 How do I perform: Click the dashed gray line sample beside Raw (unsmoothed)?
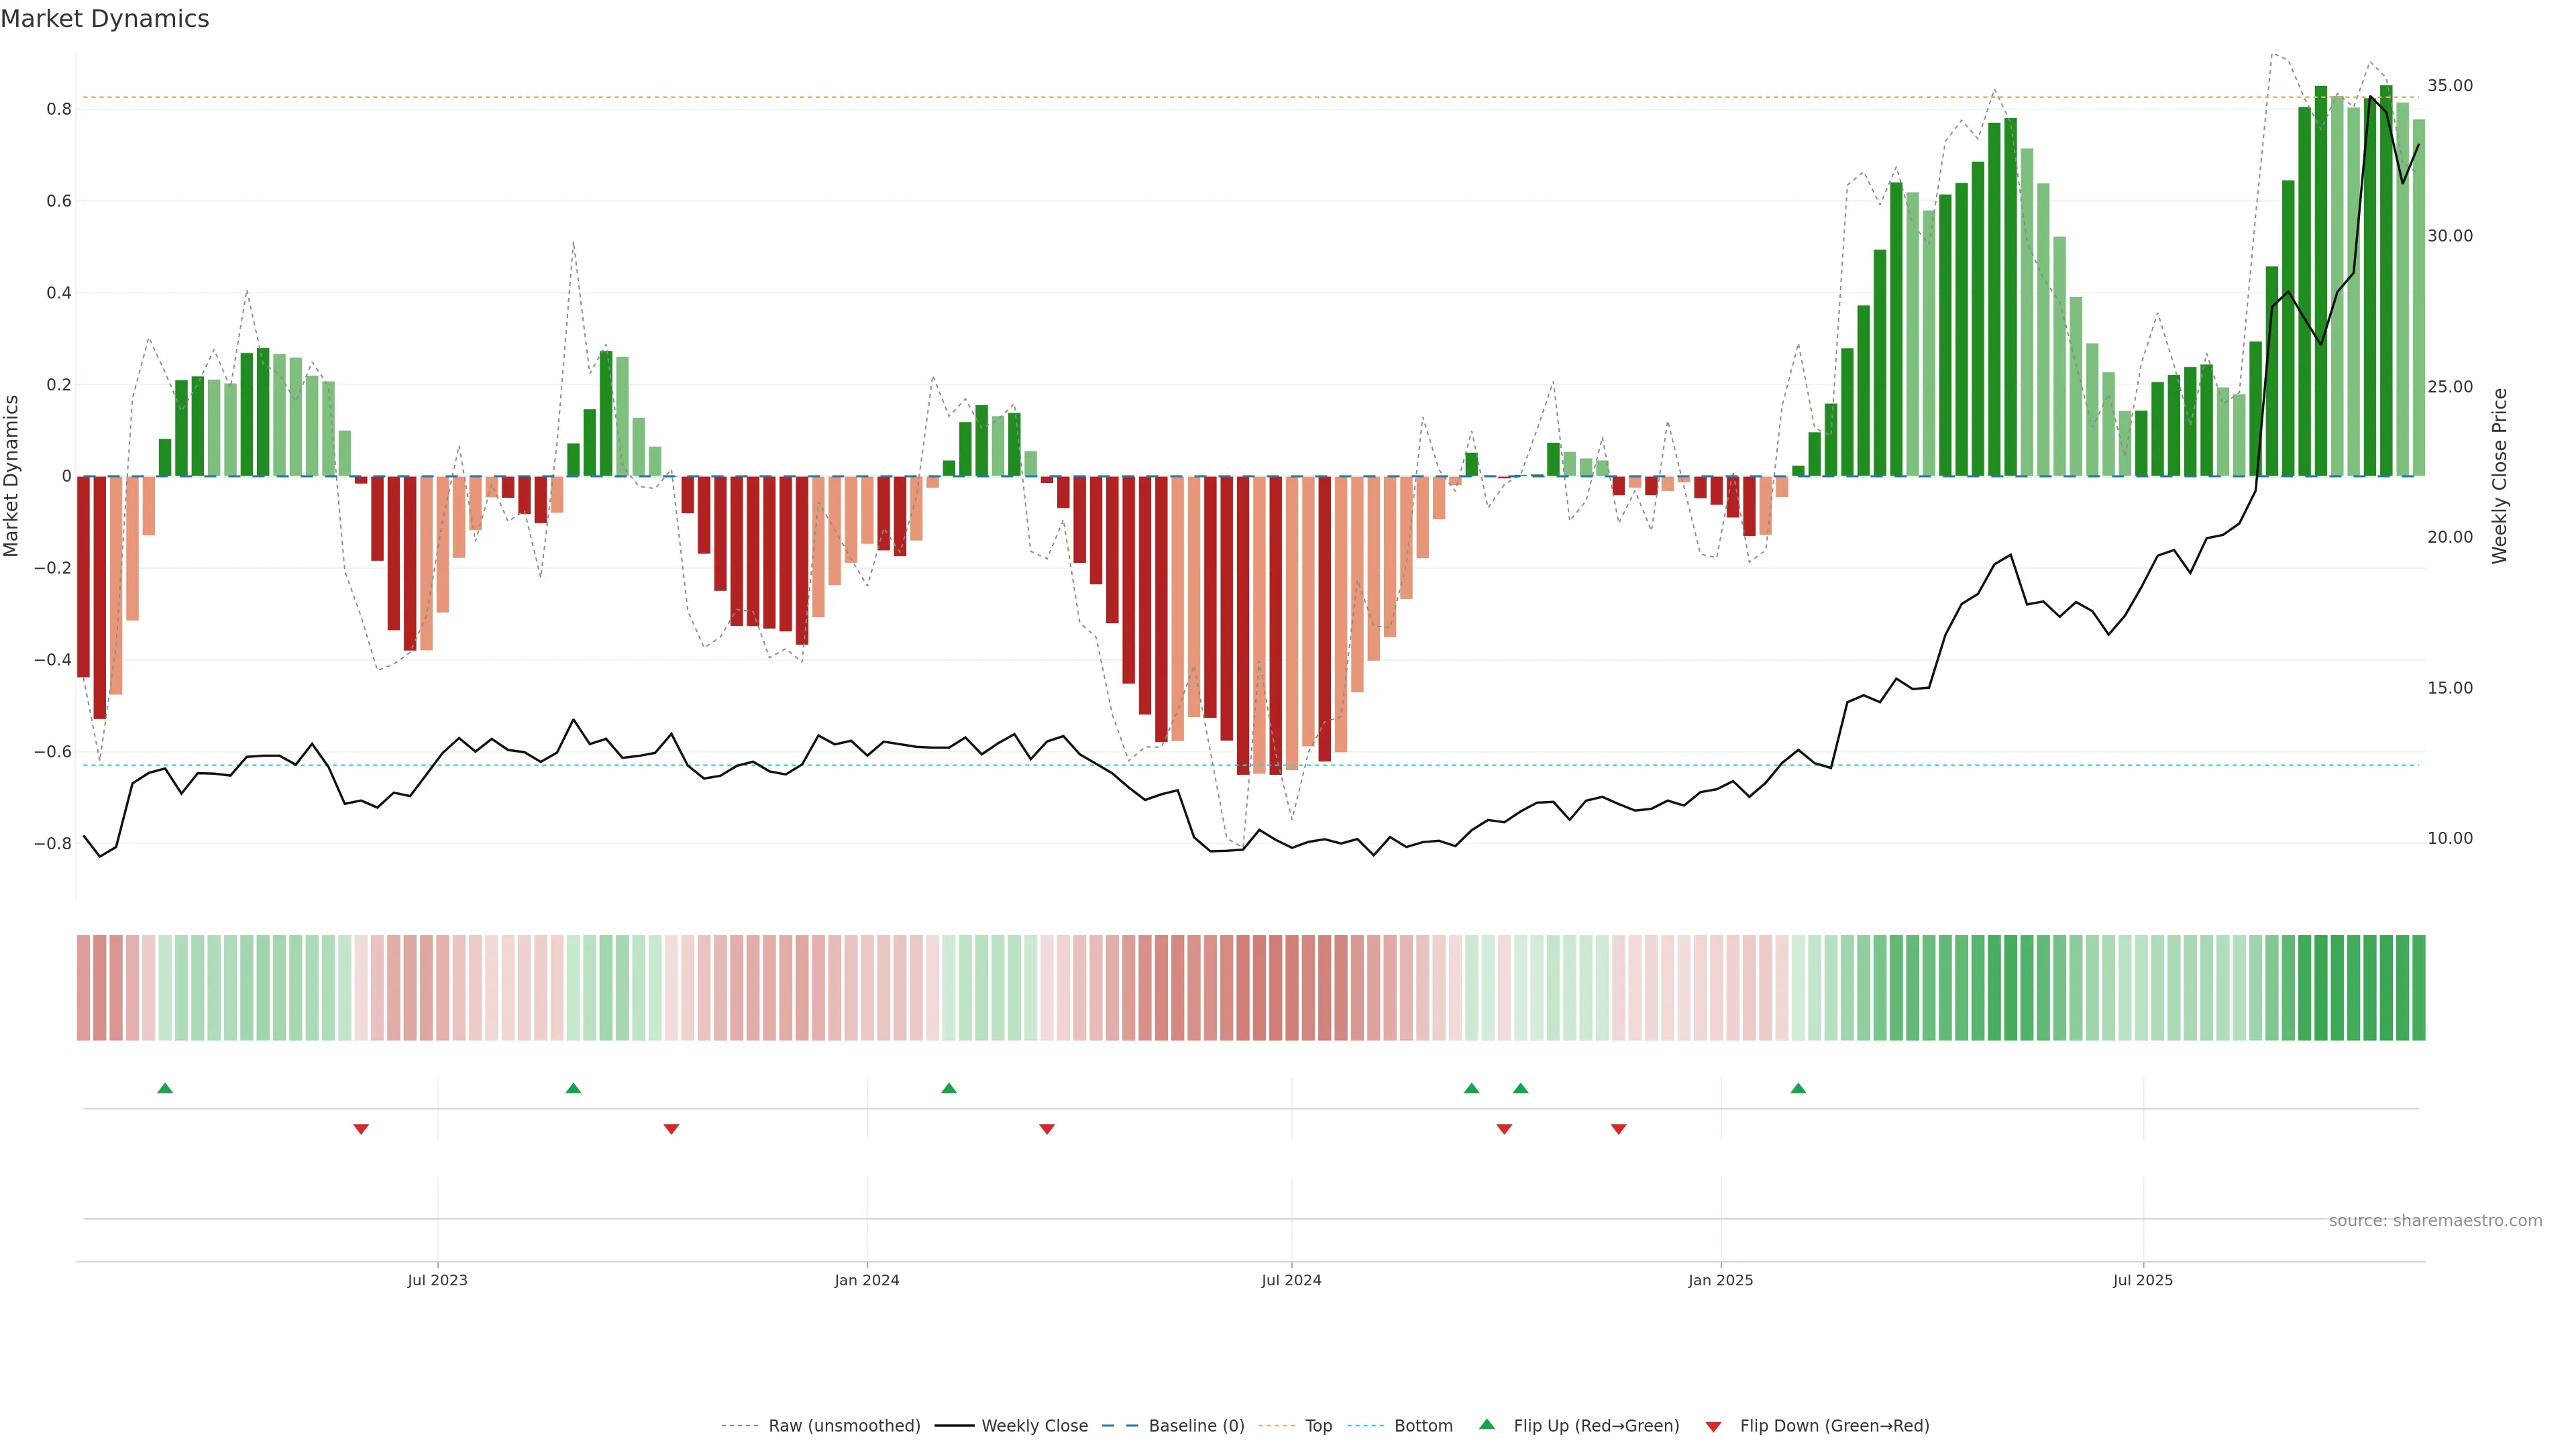[x=739, y=1426]
